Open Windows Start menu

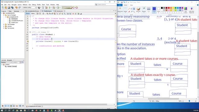point(2,110)
